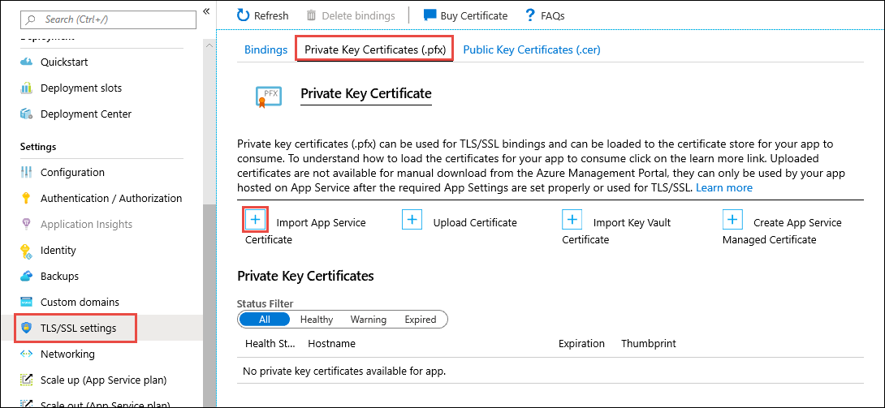
Task: Click the Refresh label
Action: [271, 15]
